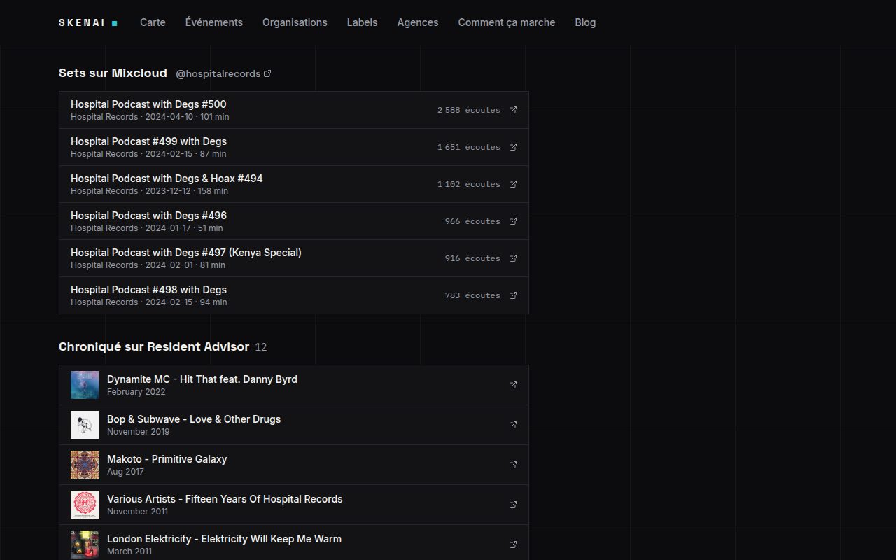Click the 916 écoutes count

click(472, 258)
